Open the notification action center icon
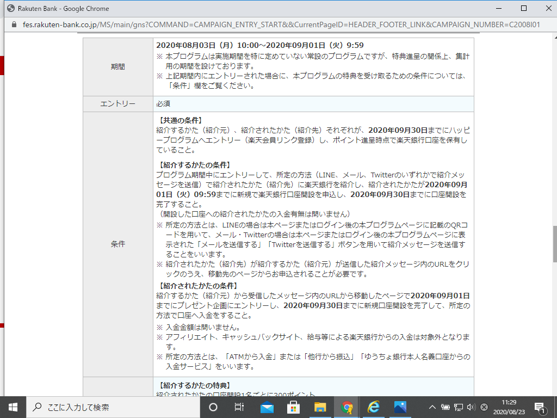This screenshot has height=418, width=557. point(540,408)
